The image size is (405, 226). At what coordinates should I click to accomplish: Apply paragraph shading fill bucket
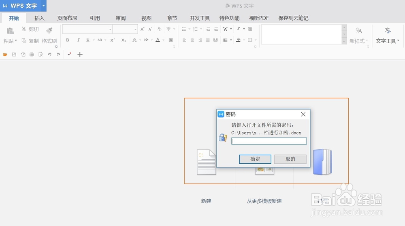point(239,40)
